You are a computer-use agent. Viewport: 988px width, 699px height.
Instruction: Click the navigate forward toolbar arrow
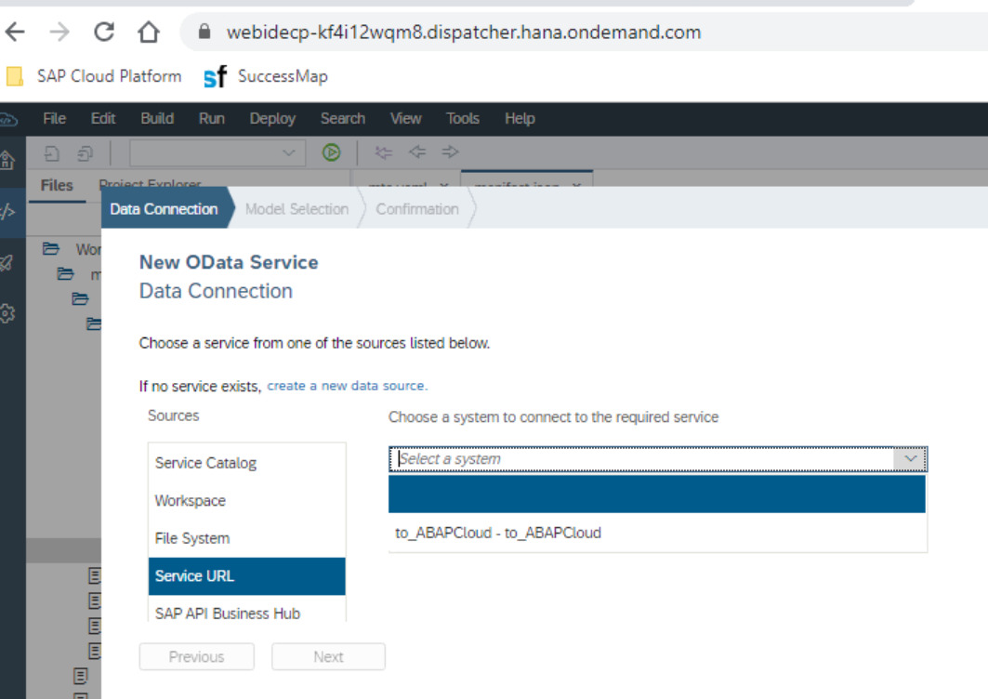pyautogui.click(x=450, y=152)
